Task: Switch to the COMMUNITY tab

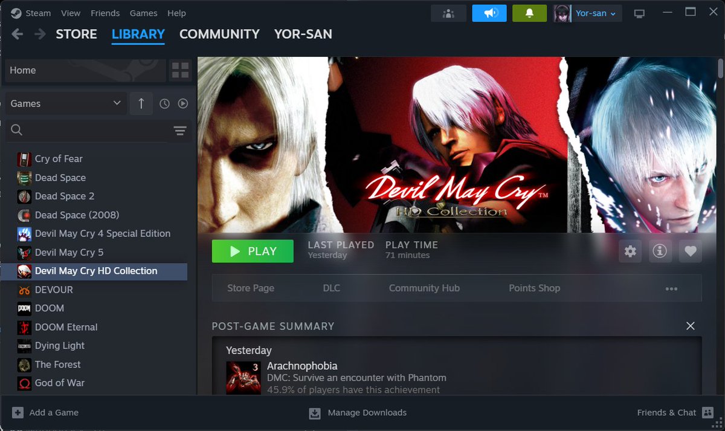Action: coord(219,34)
